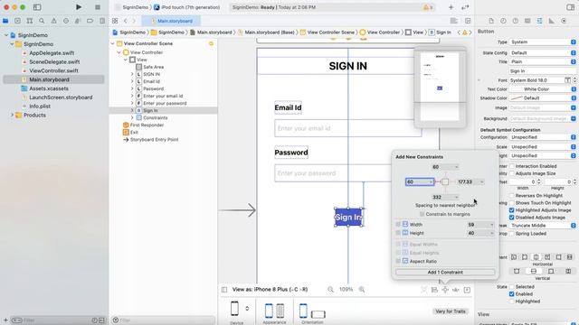Viewport: 579px width, 325px height.
Task: Click the Vary for Traits button
Action: pos(451,311)
